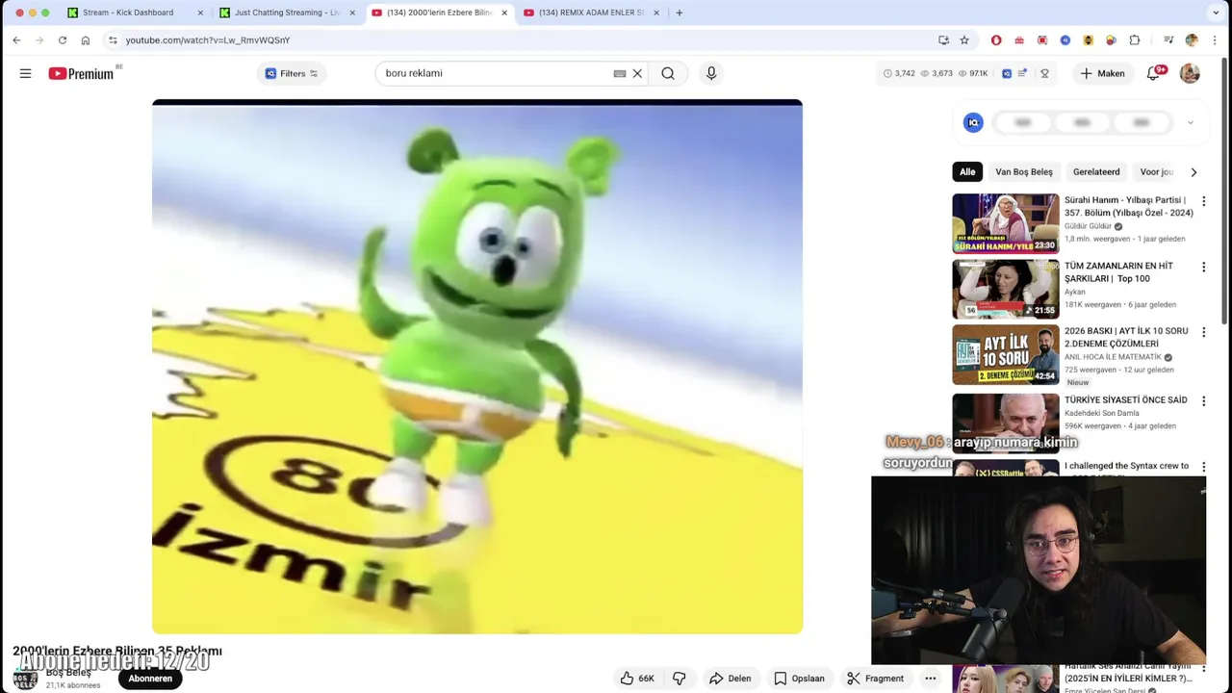Close the Kick Dashboard tab
The width and height of the screenshot is (1232, 693).
200,13
